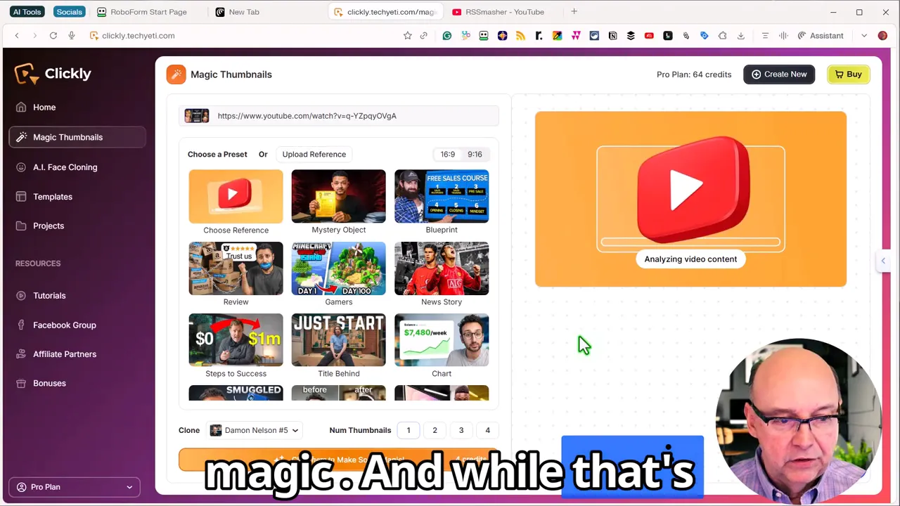
Task: Collapse the right panel with the chevron
Action: point(883,261)
